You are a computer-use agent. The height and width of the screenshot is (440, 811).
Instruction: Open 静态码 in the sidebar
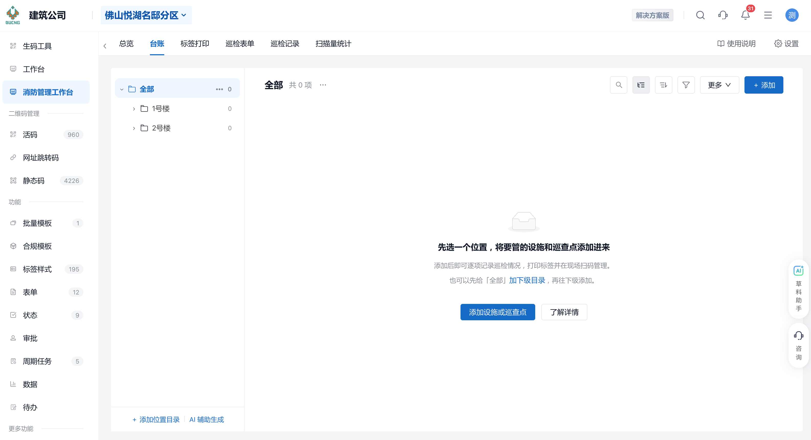[46, 181]
